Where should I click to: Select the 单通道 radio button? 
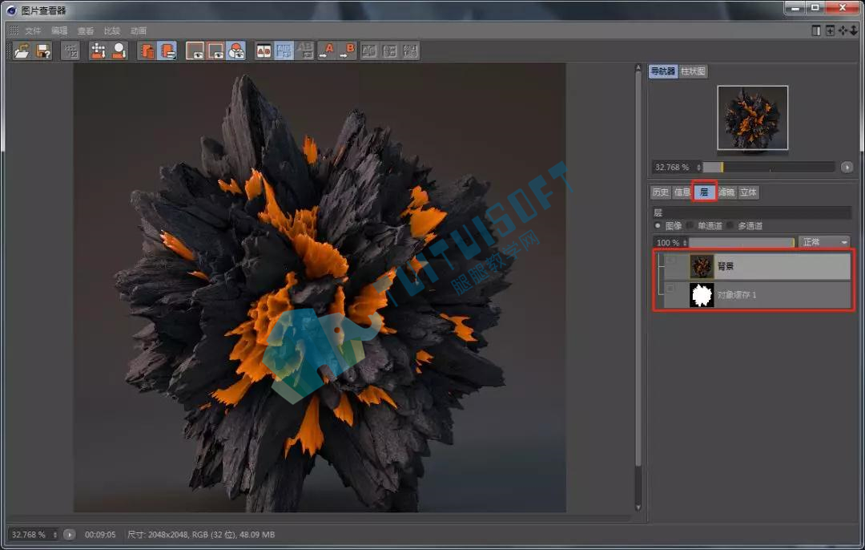(x=690, y=226)
